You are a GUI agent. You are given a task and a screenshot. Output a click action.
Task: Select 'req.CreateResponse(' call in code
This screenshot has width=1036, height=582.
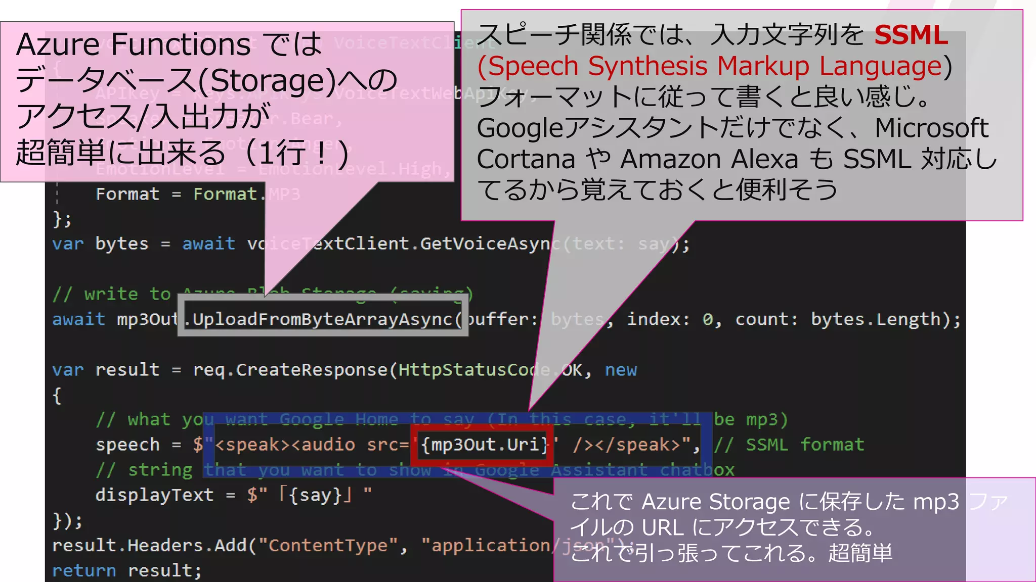[295, 370]
